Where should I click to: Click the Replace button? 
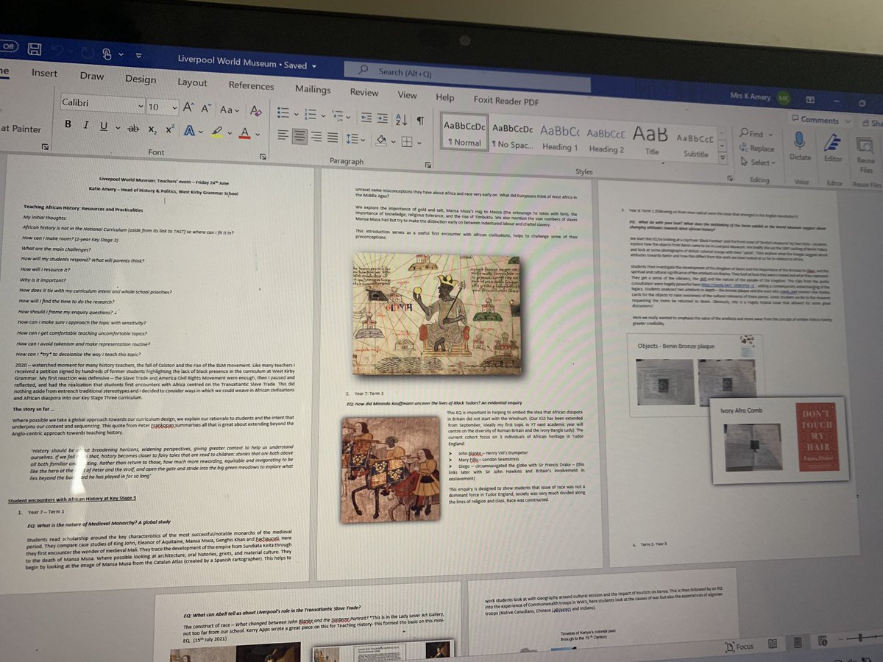click(756, 148)
